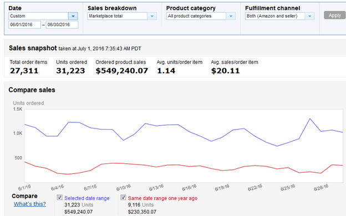This screenshot has width=346, height=216.
Task: Click the Total order items value
Action: click(x=24, y=71)
